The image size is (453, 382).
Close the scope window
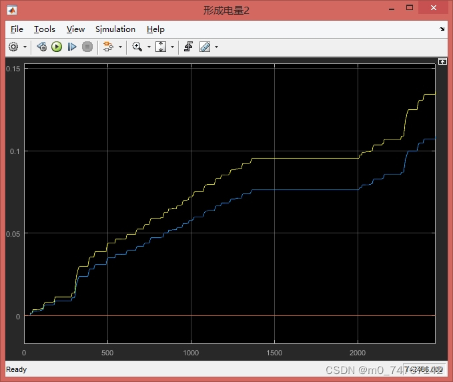(434, 8)
